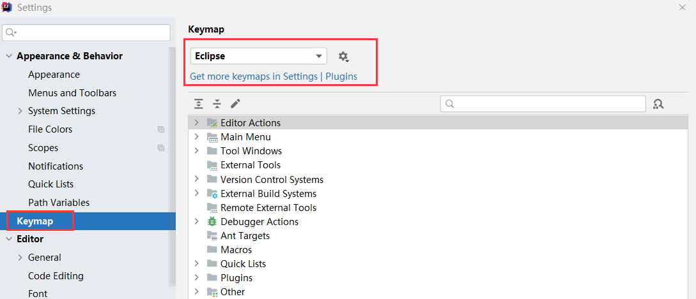This screenshot has height=299, width=696.
Task: Expand the Debugger Actions group
Action: point(197,221)
